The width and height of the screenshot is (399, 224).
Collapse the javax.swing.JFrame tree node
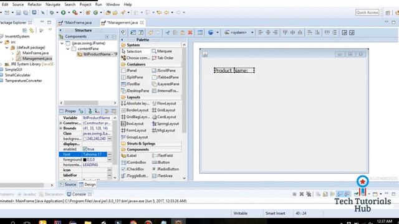(x=62, y=44)
